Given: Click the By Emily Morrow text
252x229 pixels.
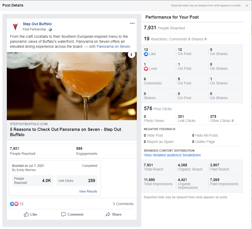Looking at the screenshot, I should pos(24,170).
